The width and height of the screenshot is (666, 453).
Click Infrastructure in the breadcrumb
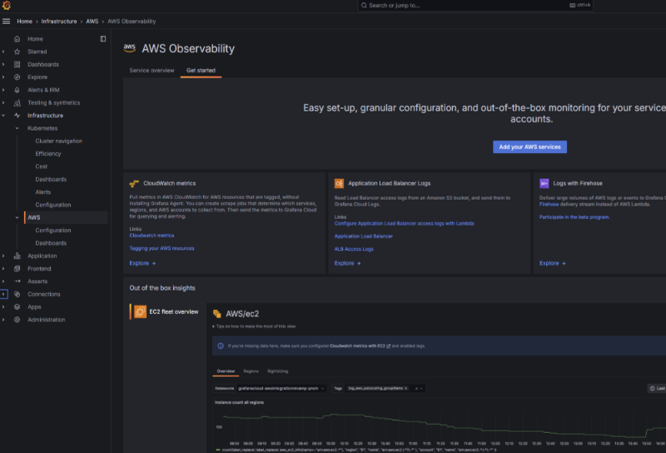tap(60, 21)
